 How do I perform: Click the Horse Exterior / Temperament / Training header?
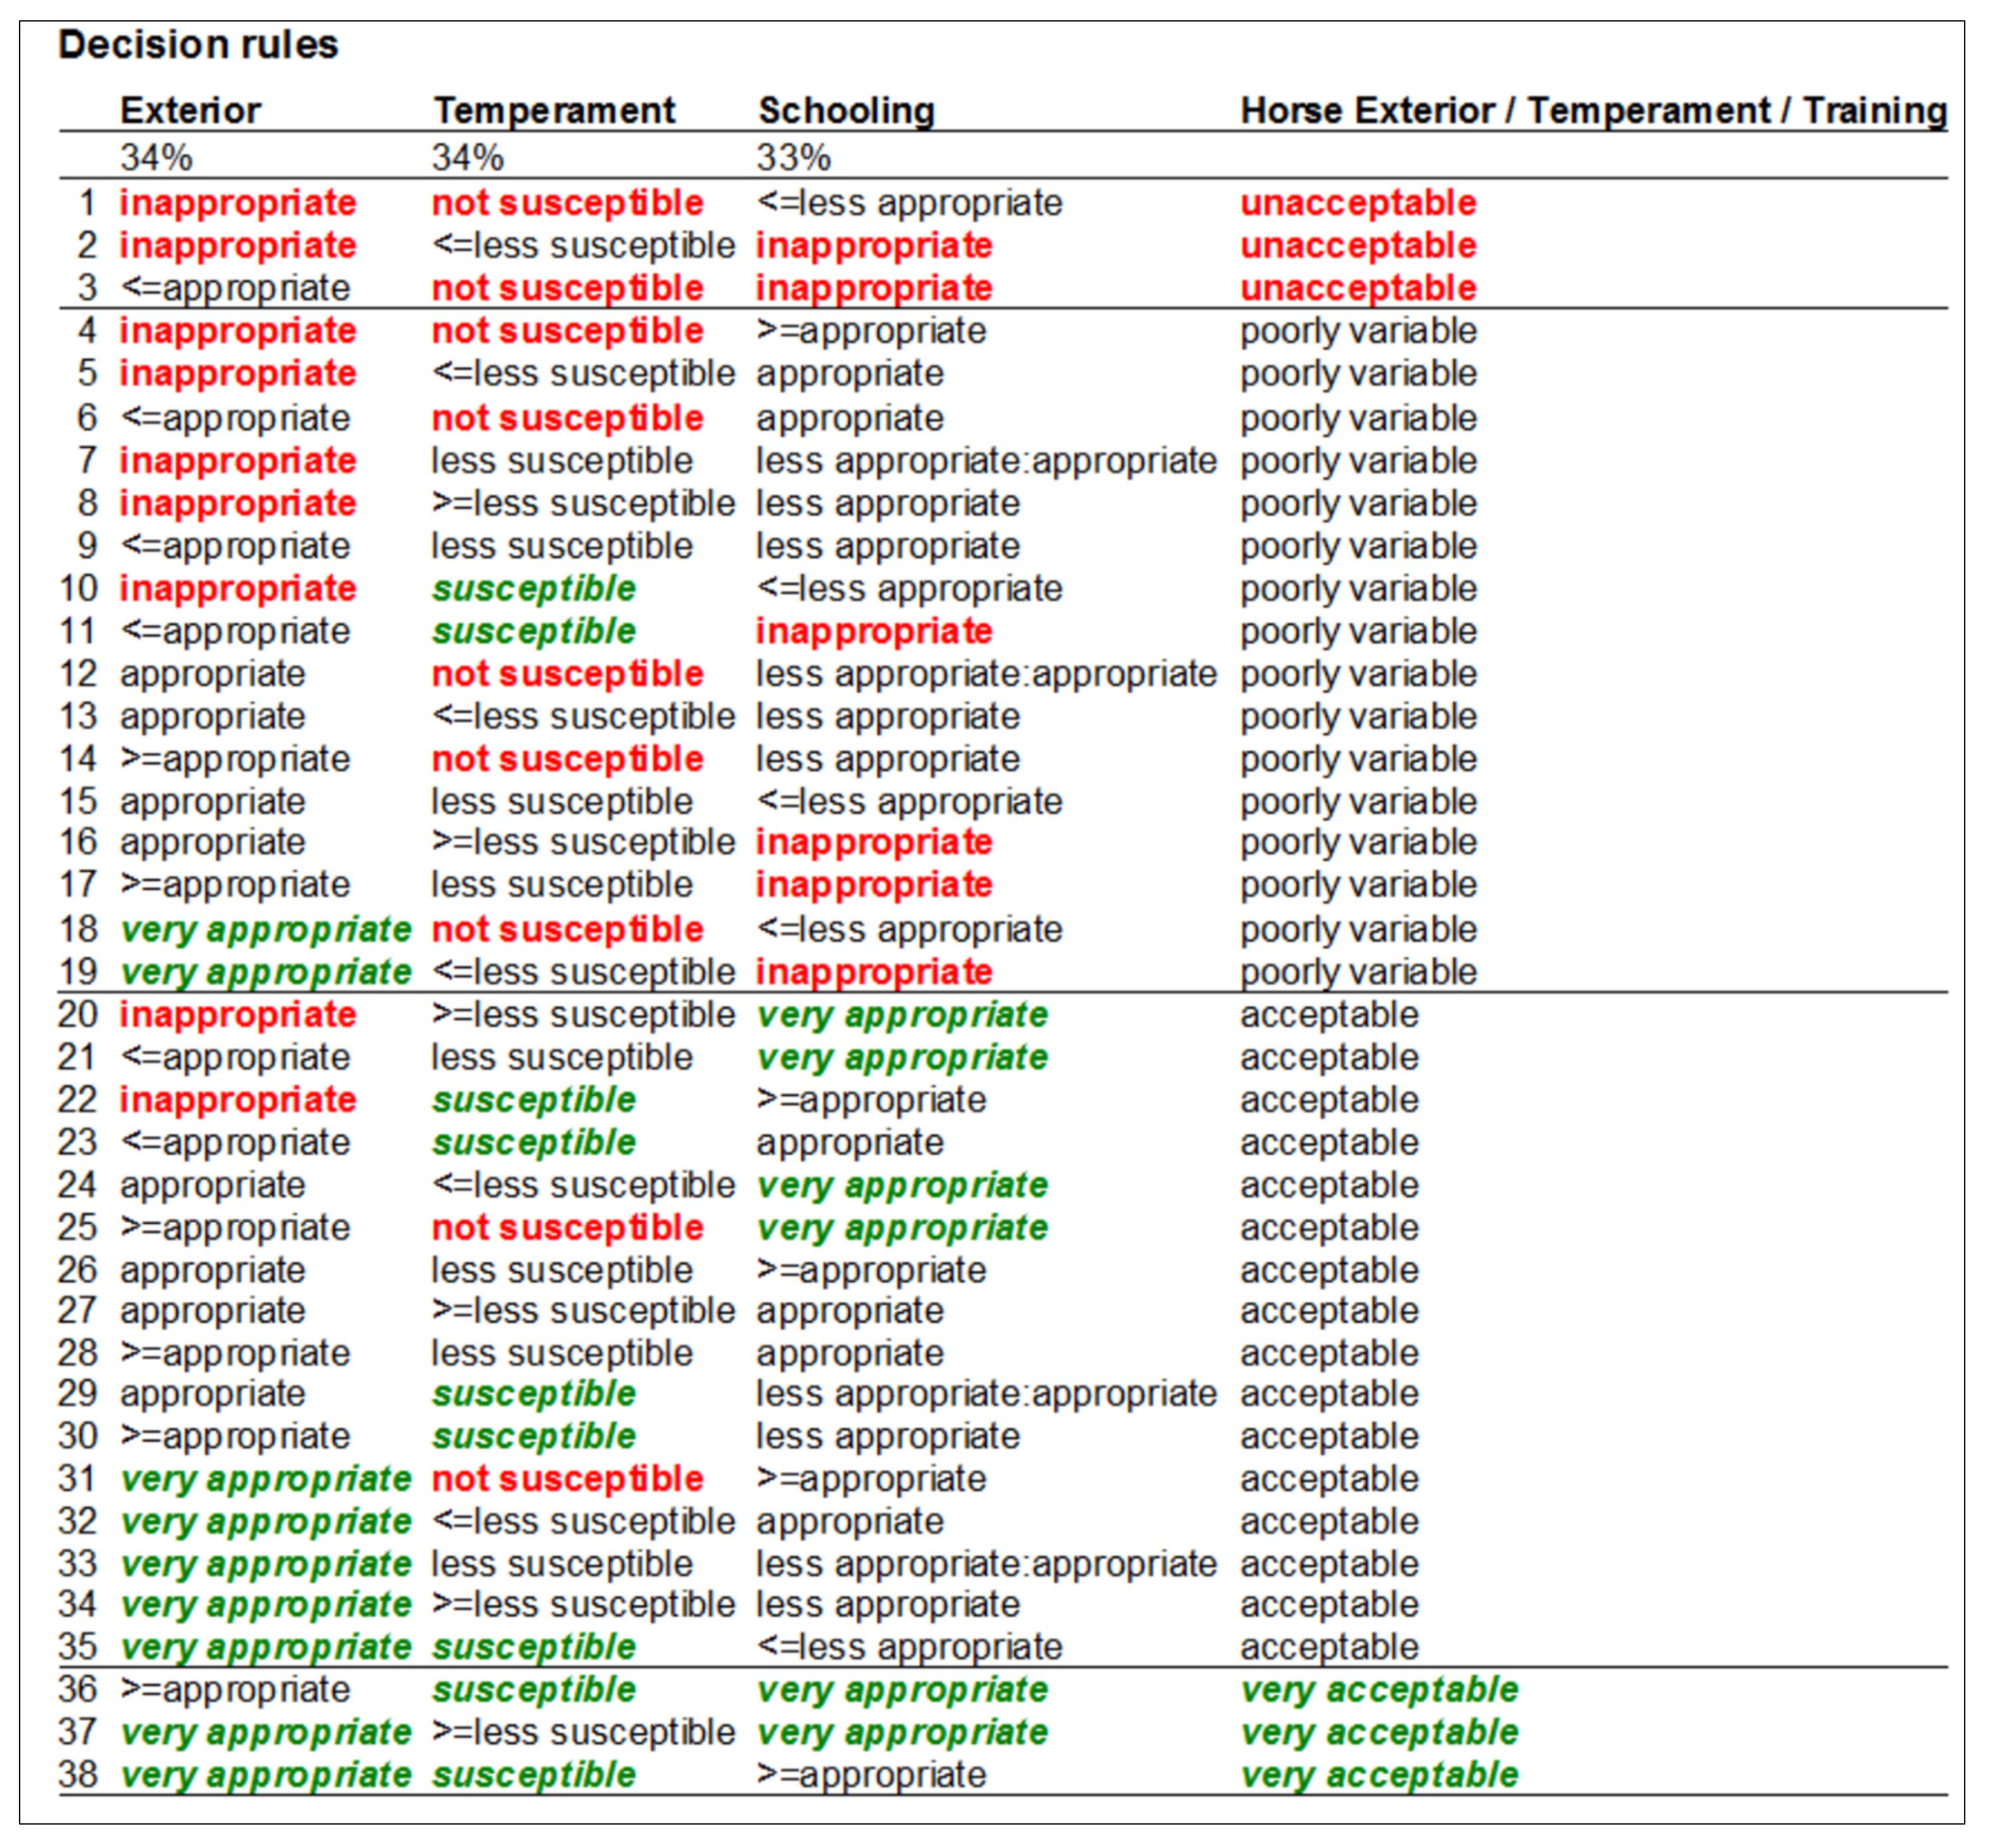(x=1593, y=110)
